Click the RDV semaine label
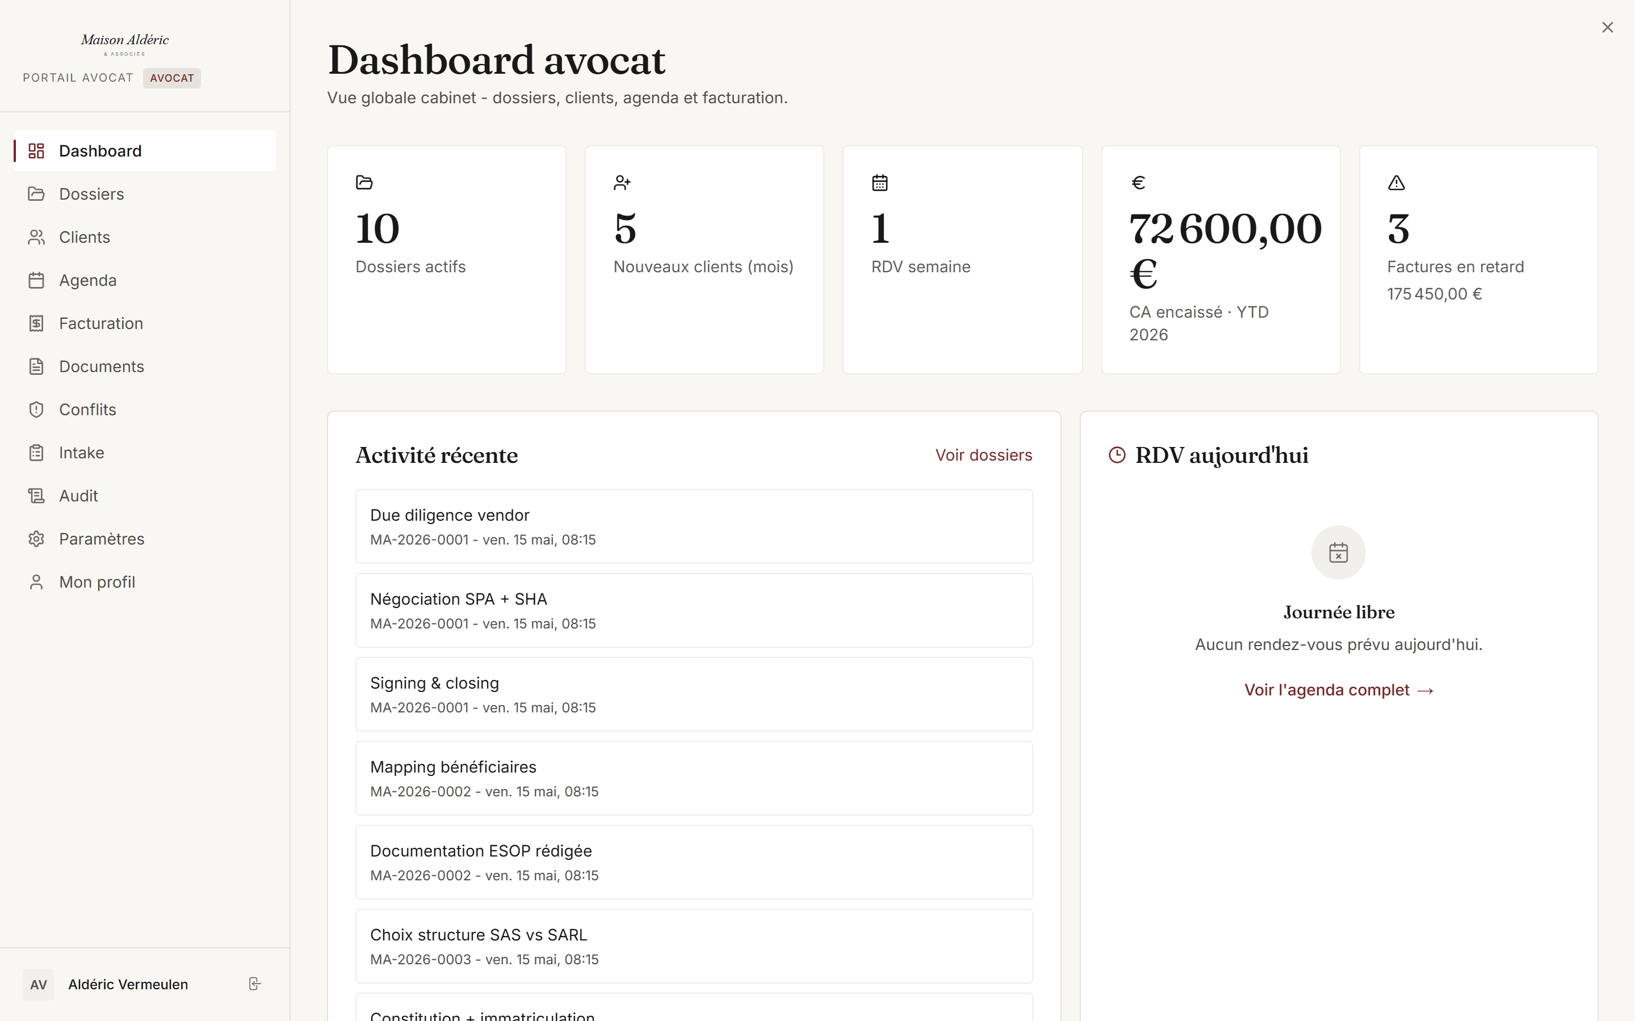 (921, 267)
